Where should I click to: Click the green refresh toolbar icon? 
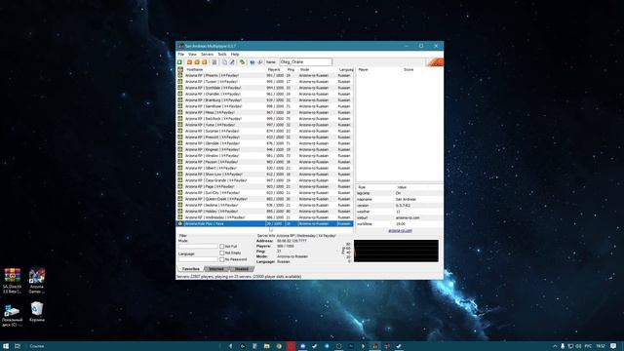point(242,62)
